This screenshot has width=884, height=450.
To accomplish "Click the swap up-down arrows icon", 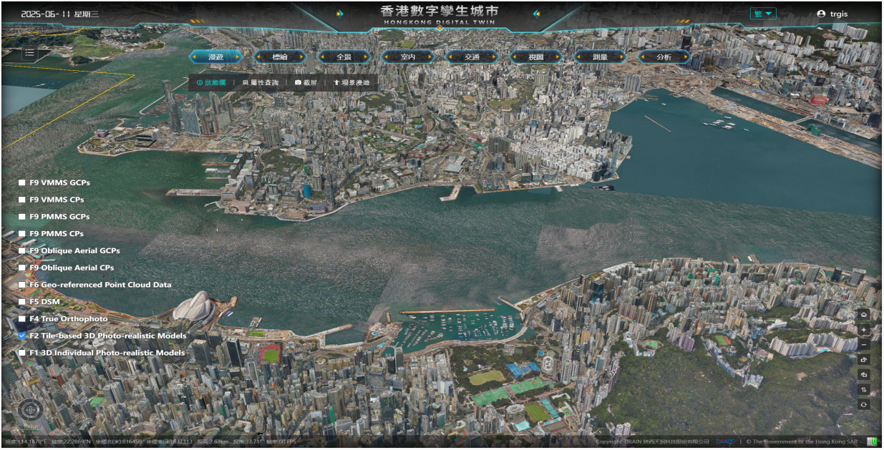I will coord(864,389).
